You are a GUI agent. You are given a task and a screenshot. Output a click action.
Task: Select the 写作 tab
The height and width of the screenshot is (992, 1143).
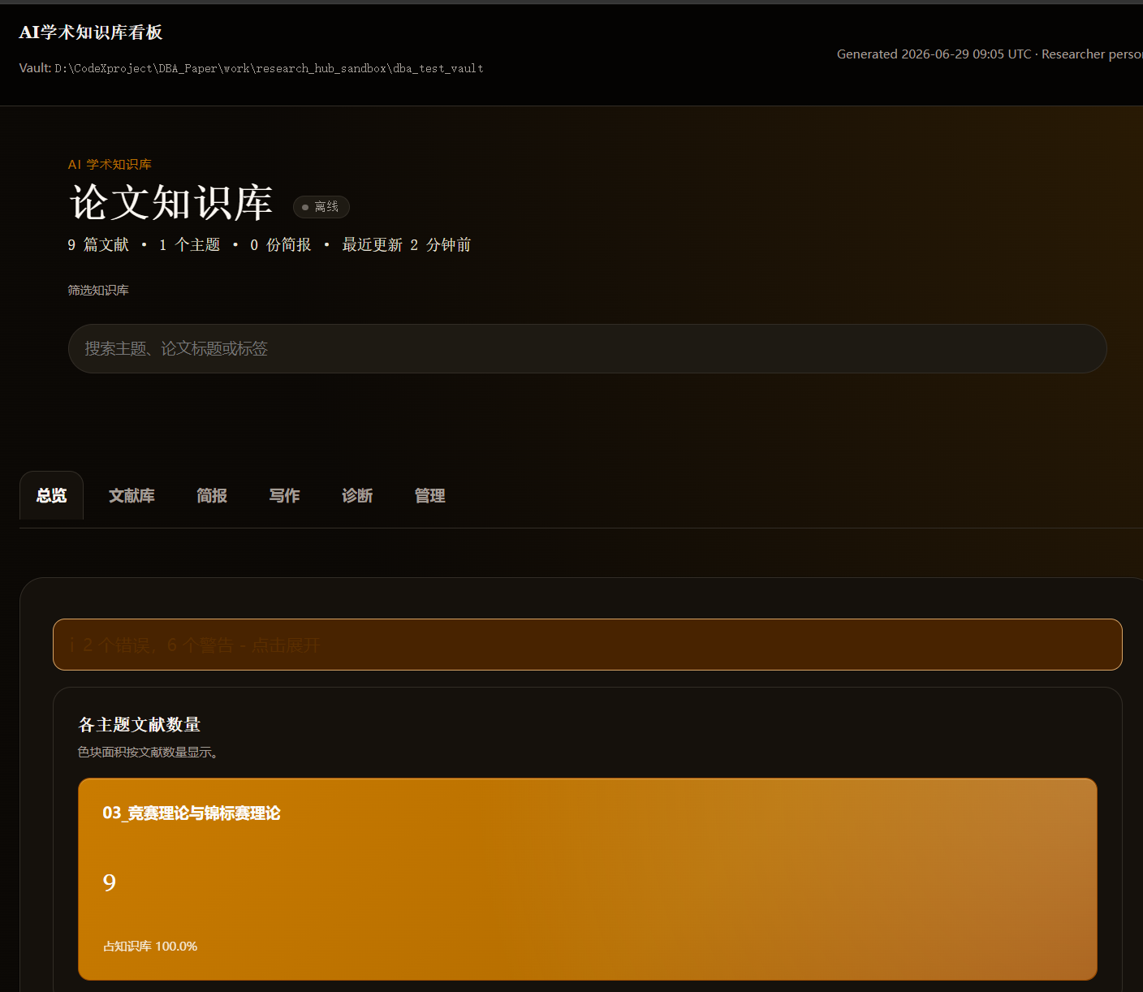(x=284, y=495)
